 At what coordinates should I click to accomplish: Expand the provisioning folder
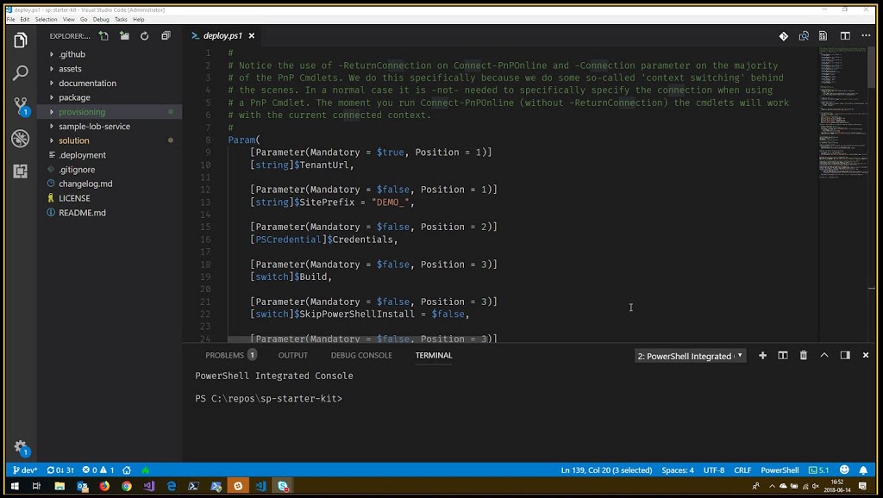(110, 112)
